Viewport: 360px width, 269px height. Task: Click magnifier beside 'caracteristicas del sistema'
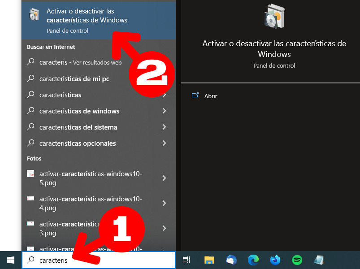pos(30,127)
